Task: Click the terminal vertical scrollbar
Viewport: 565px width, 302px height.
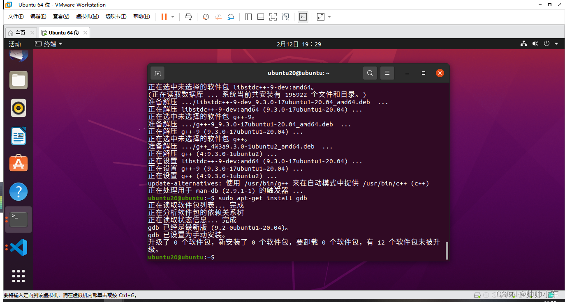Action: [447, 250]
